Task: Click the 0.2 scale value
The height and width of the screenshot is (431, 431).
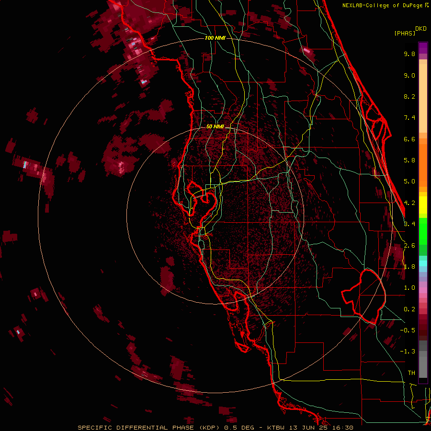Action: [x=409, y=309]
